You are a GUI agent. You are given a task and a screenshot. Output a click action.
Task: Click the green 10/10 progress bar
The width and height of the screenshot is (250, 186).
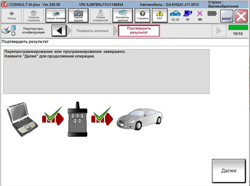[238, 27]
